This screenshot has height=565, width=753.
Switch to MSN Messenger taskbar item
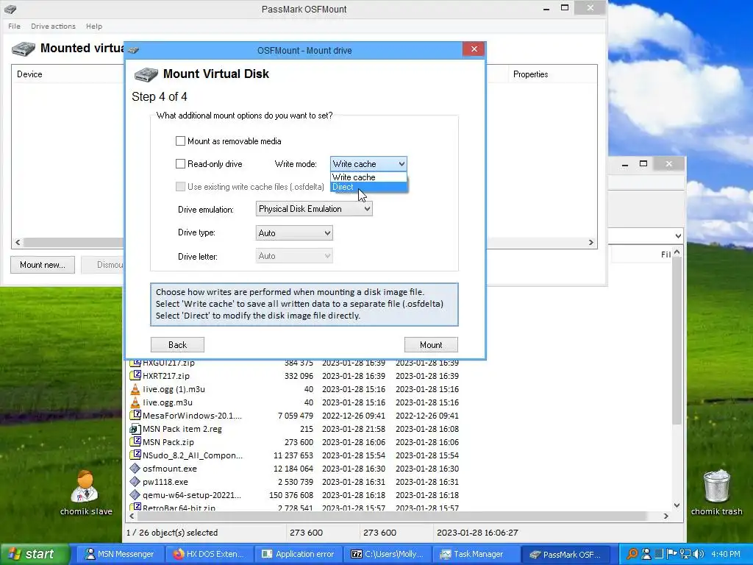tap(119, 554)
